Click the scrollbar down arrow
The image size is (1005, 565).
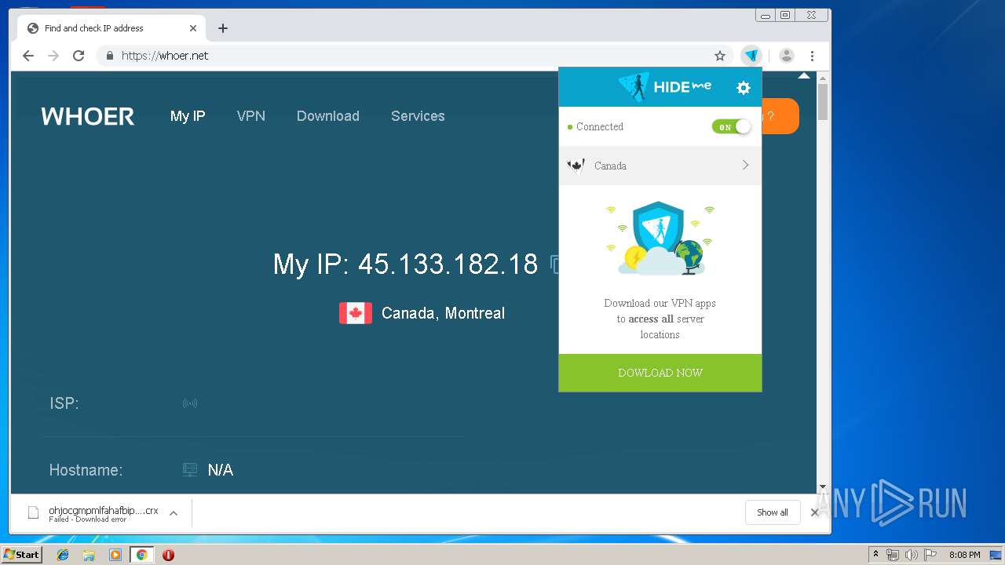tap(823, 487)
